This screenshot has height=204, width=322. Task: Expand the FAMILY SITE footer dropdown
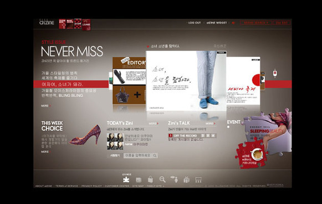coord(155,186)
